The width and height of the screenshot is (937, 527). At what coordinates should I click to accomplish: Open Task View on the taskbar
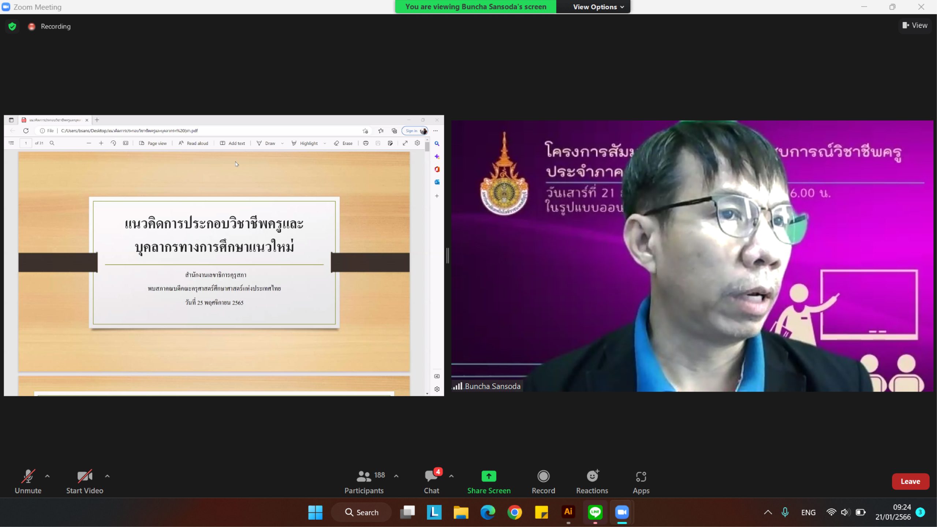pyautogui.click(x=407, y=512)
